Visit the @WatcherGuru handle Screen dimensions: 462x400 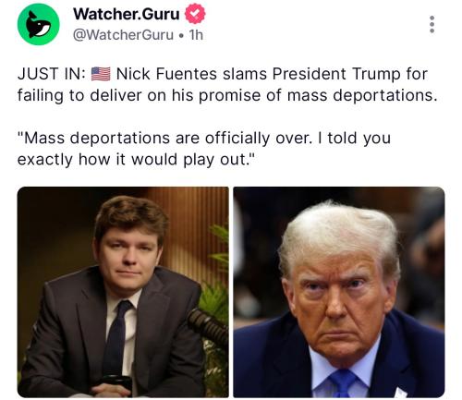pyautogui.click(x=123, y=35)
